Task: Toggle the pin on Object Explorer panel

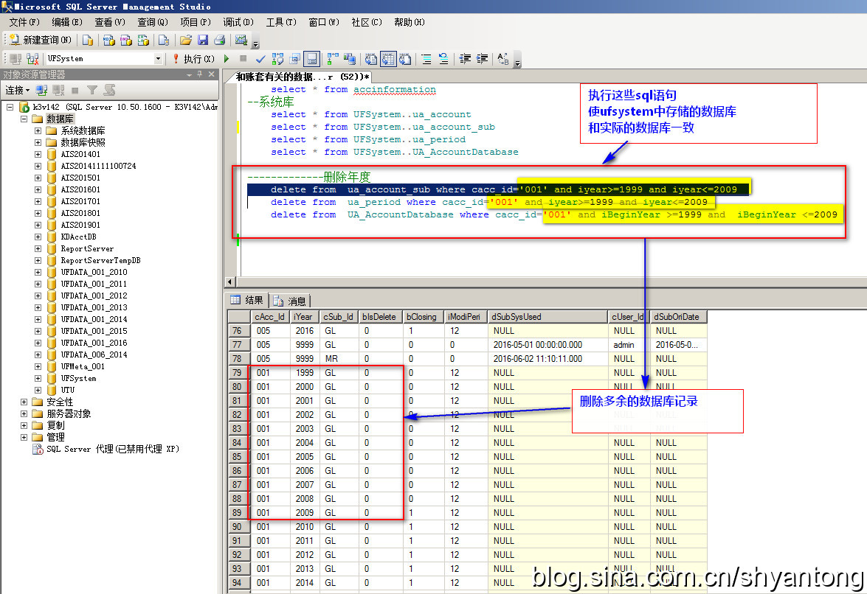Action: (x=199, y=74)
